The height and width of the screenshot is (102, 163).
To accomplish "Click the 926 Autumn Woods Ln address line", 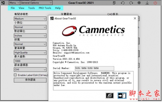I will 64,46.
